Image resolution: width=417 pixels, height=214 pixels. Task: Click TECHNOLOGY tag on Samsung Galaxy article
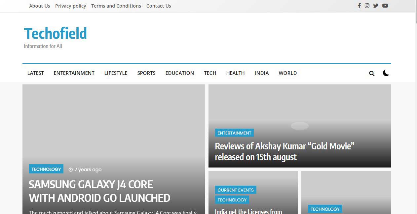46,169
